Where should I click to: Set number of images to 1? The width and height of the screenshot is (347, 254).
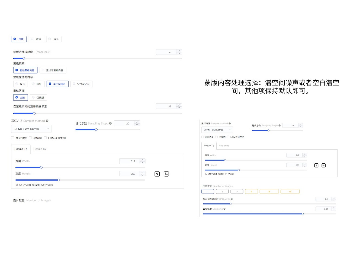[208, 192]
